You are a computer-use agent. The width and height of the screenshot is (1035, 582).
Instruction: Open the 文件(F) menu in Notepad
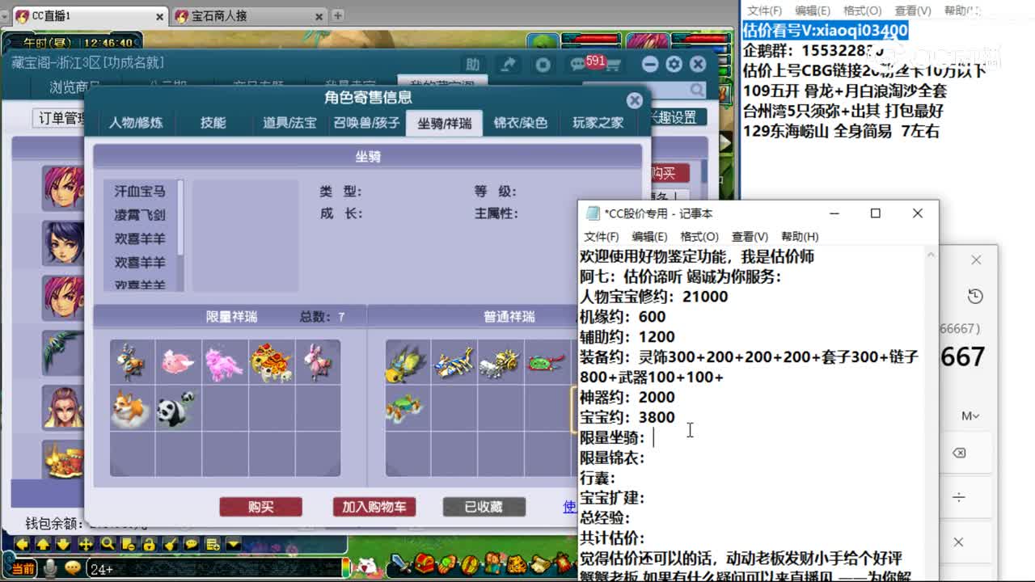point(602,236)
